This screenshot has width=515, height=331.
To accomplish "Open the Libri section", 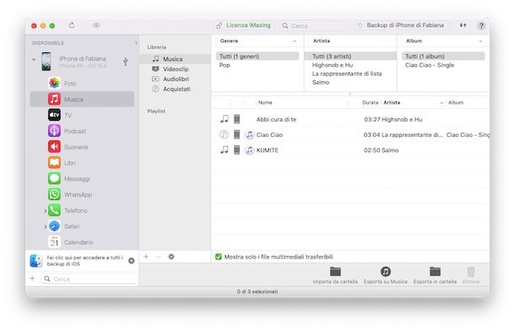I will 82,162.
